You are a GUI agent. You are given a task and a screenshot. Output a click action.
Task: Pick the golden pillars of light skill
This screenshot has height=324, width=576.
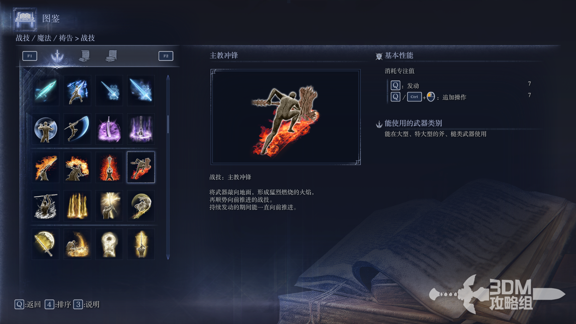[77, 205]
